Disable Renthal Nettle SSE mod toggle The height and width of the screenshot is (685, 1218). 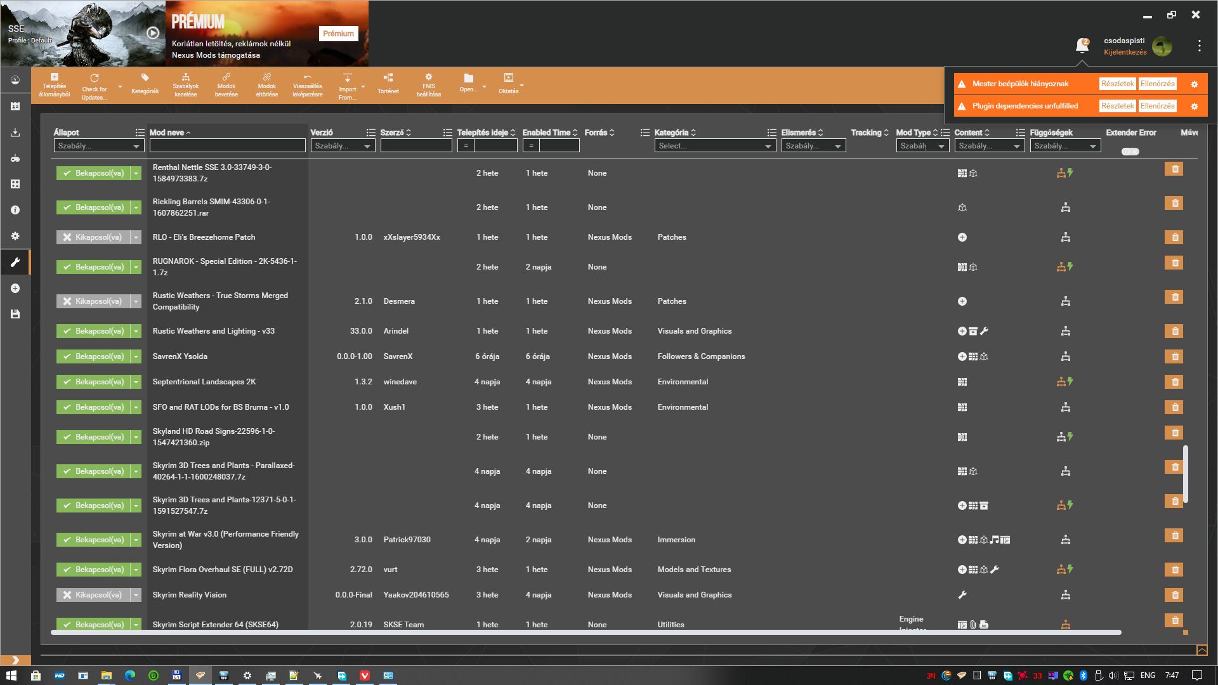[x=93, y=173]
